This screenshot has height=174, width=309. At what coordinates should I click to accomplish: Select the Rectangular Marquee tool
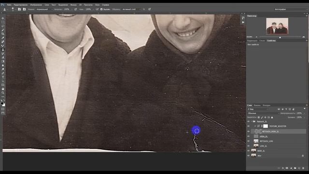tap(3, 22)
